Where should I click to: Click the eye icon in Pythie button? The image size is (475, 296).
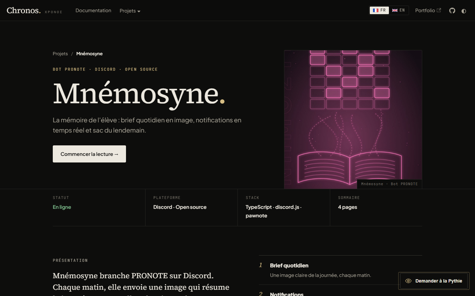point(408,281)
